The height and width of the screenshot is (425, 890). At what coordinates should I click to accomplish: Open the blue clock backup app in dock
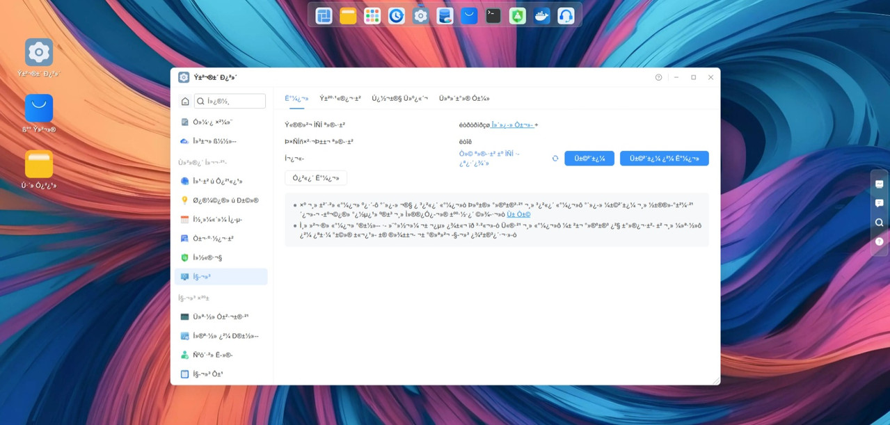click(x=397, y=15)
